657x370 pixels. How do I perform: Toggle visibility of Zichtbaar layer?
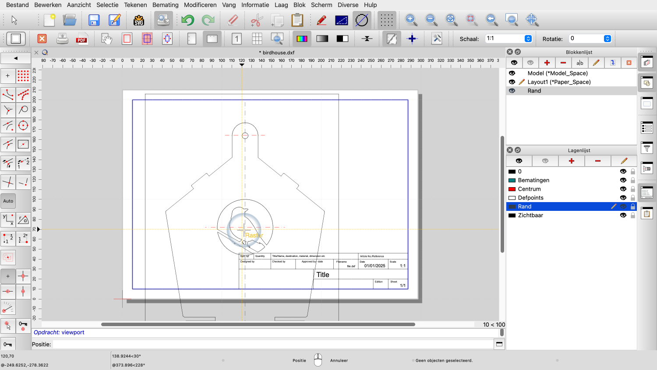point(623,215)
